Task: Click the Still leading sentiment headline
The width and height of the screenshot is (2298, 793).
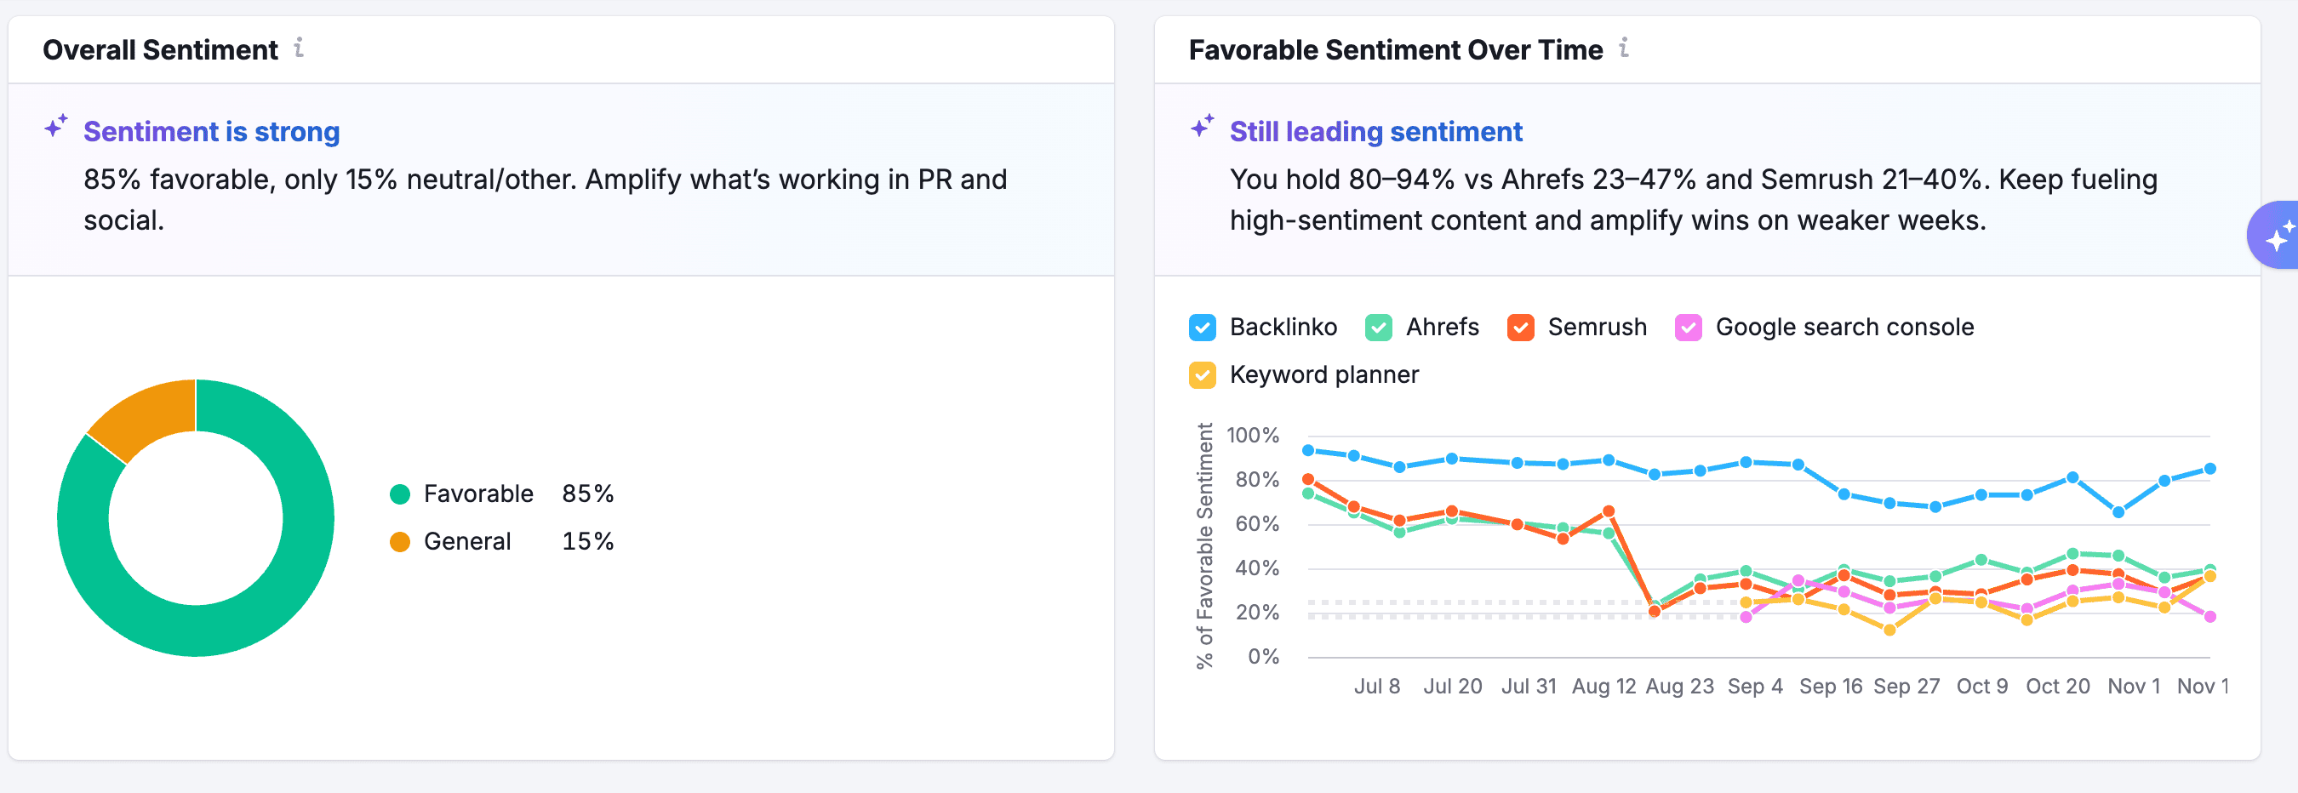Action: point(1375,132)
